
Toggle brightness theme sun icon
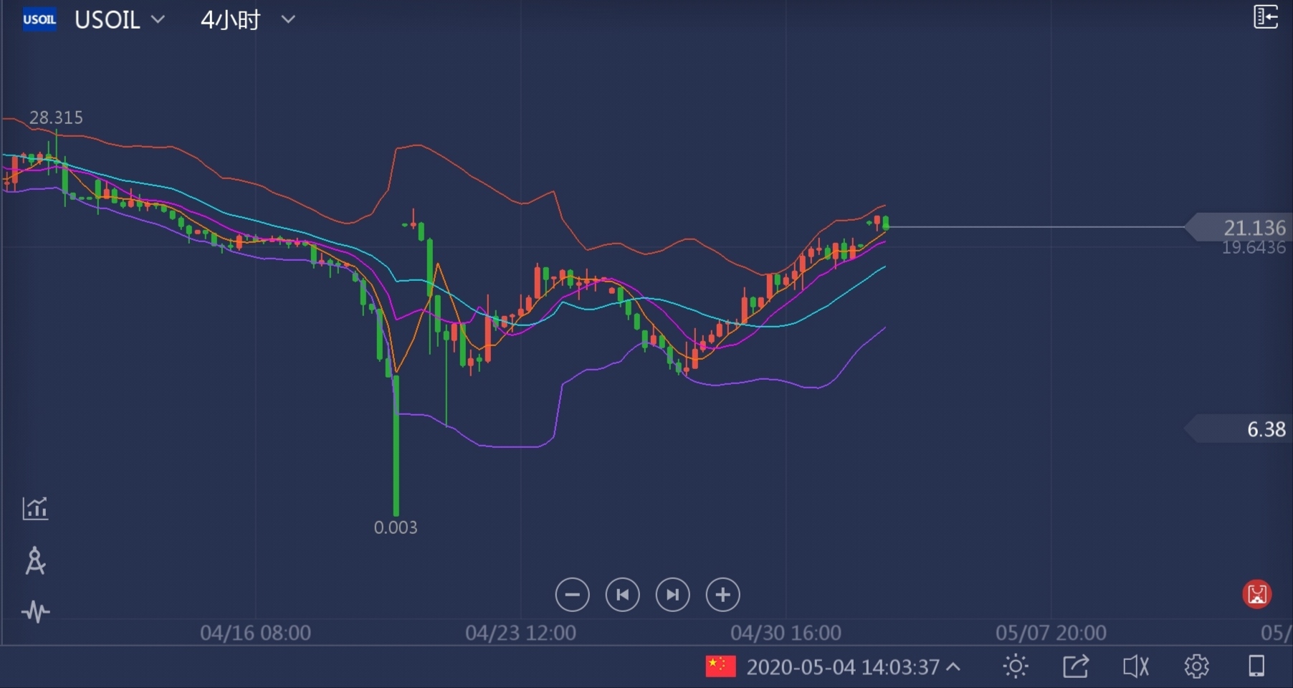(1015, 666)
